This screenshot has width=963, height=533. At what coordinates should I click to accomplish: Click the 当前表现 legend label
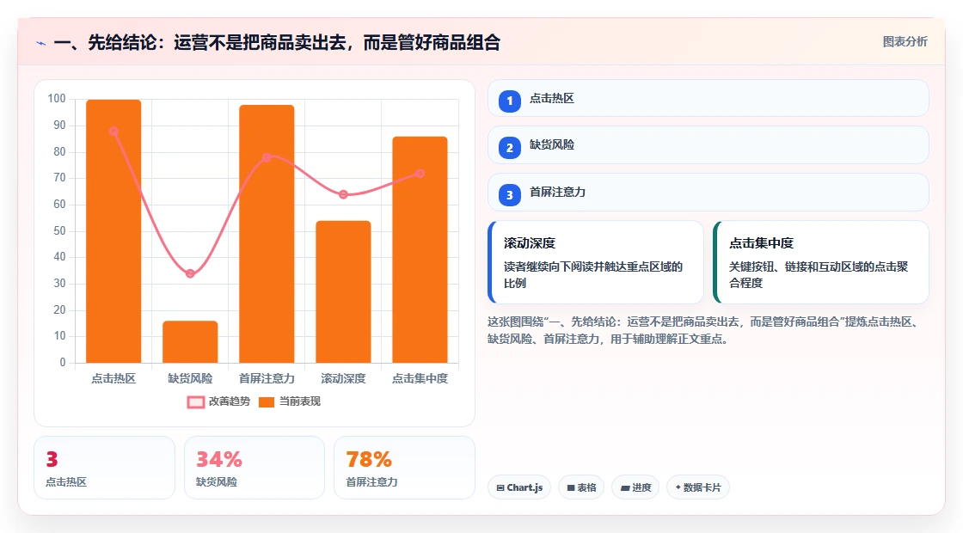click(x=300, y=401)
